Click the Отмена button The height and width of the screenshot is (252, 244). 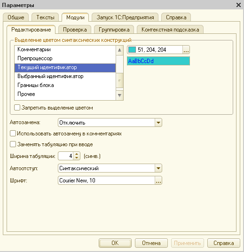pos(151,243)
